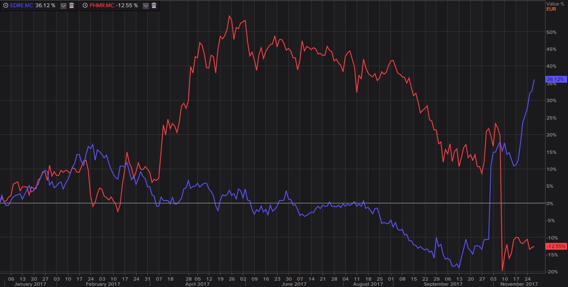Click the -12.55 % value in PHMR.MC legend

[127, 6]
